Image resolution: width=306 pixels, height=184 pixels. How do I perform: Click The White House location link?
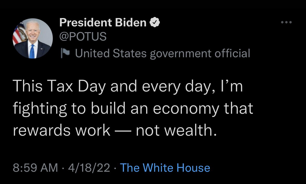click(165, 168)
